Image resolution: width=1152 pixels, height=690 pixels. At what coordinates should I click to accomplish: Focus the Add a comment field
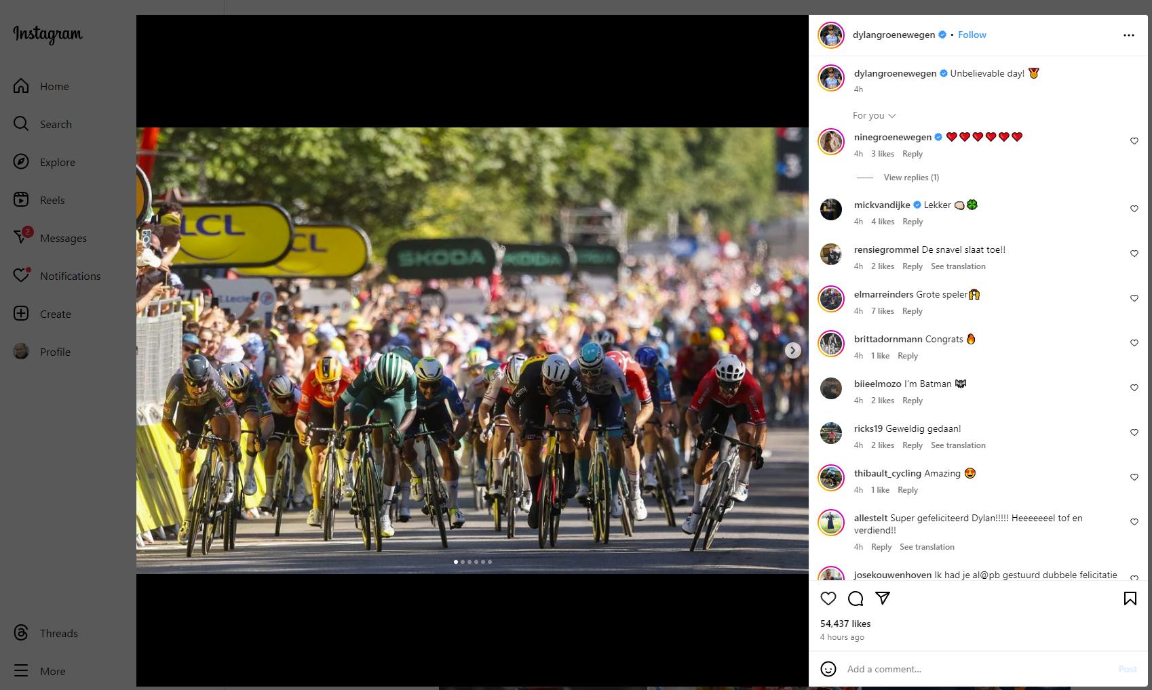977,669
